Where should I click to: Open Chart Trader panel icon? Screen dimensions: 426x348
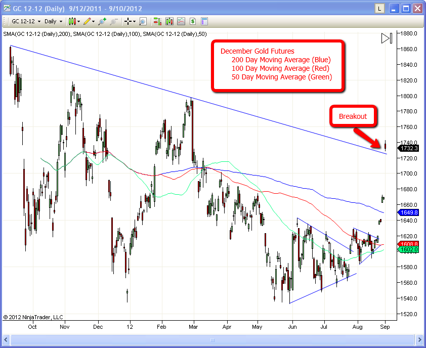coord(157,21)
